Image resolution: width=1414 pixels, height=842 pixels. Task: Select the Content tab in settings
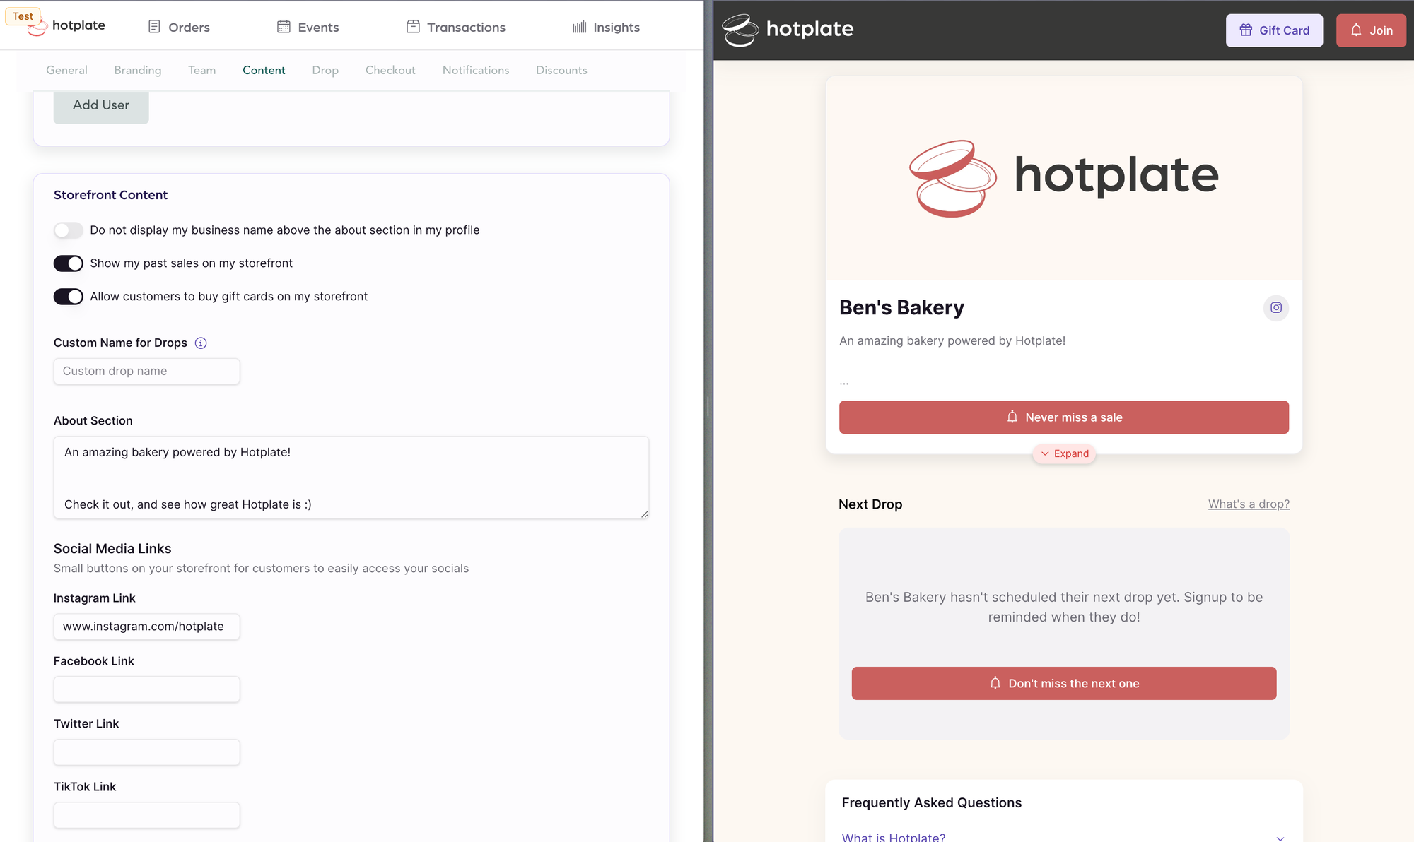tap(264, 70)
